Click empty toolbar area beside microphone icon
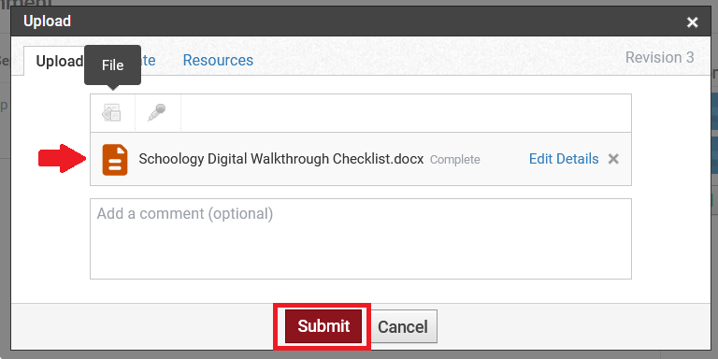Screen dimensions: 718x359 pyautogui.click(x=406, y=113)
